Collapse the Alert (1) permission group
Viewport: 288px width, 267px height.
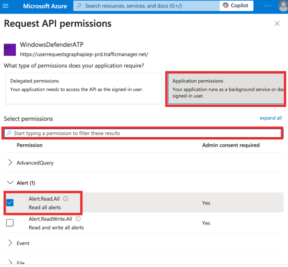[10, 183]
